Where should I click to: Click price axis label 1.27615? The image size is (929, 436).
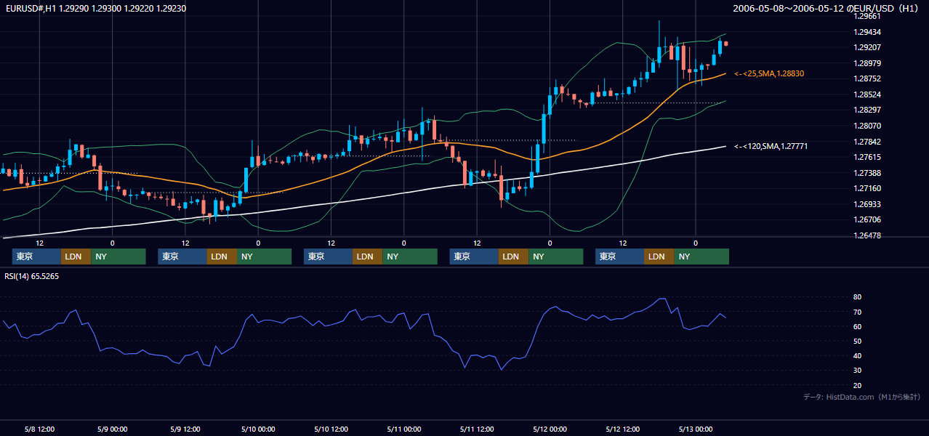coord(867,158)
